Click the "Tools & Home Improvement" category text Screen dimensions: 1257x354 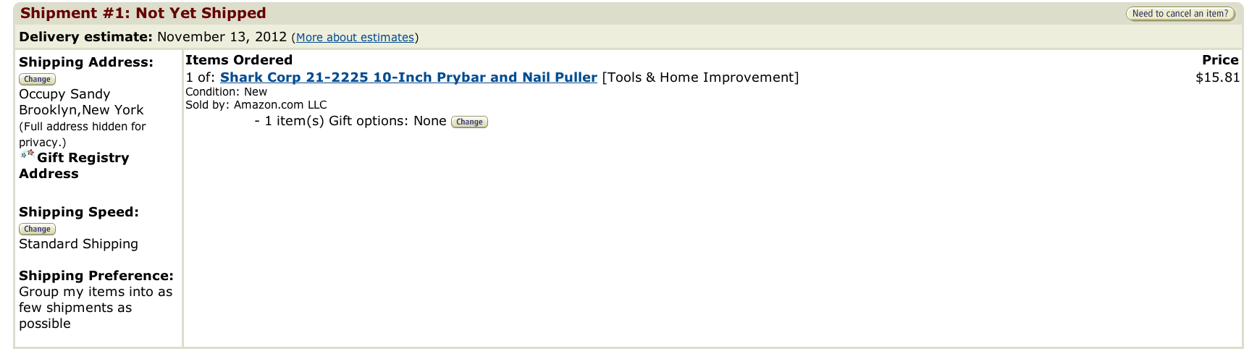pos(700,77)
